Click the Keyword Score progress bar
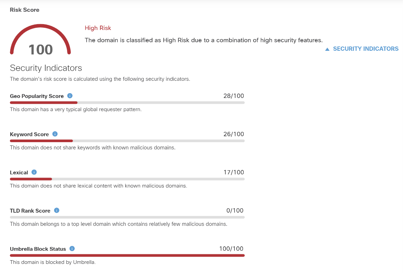Image resolution: width=403 pixels, height=273 pixels. (x=127, y=141)
